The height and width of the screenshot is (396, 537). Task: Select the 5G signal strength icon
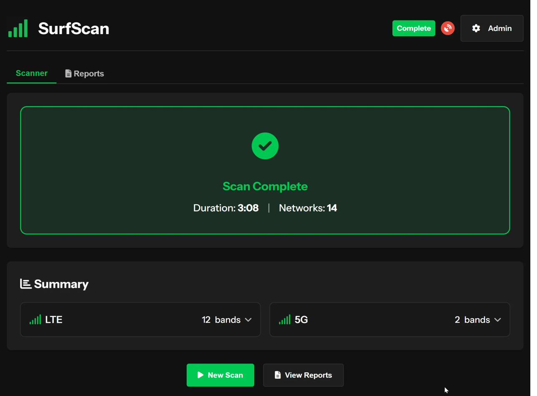tap(286, 319)
